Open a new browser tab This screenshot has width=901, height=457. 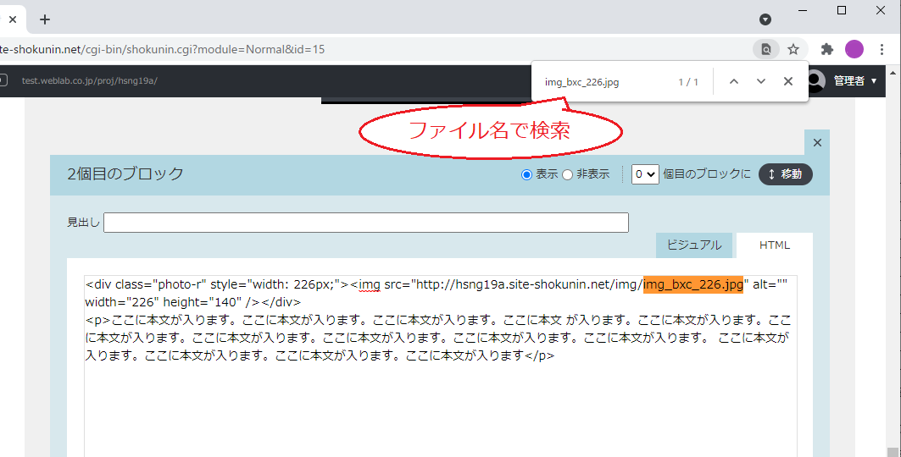pyautogui.click(x=45, y=19)
